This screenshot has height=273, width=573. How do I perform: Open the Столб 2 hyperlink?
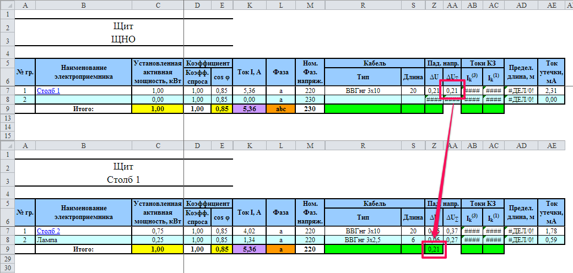point(48,231)
